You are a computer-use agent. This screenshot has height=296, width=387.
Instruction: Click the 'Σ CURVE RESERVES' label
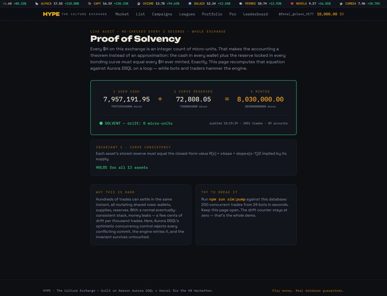(x=193, y=91)
